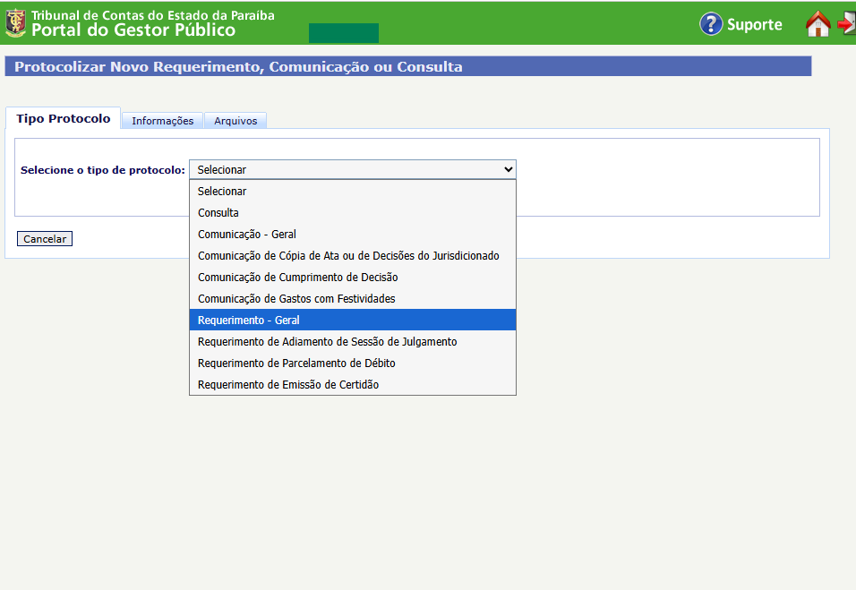This screenshot has width=856, height=590.
Task: Click the red arrow logout icon
Action: click(x=847, y=24)
